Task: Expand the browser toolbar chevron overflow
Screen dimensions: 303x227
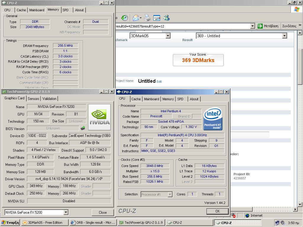Action: click(300, 25)
